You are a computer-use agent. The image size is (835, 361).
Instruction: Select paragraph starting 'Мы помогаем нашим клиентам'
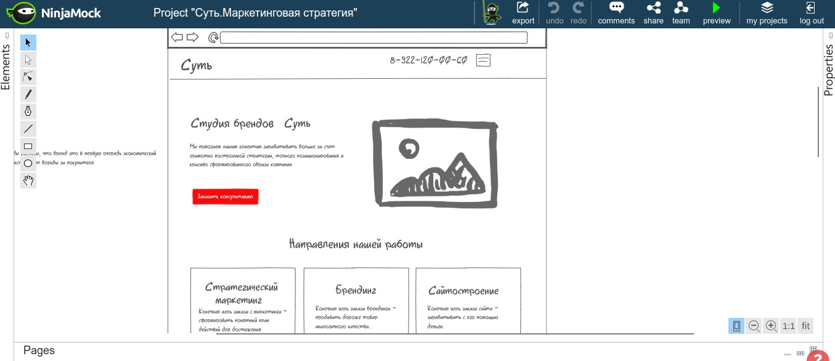267,156
